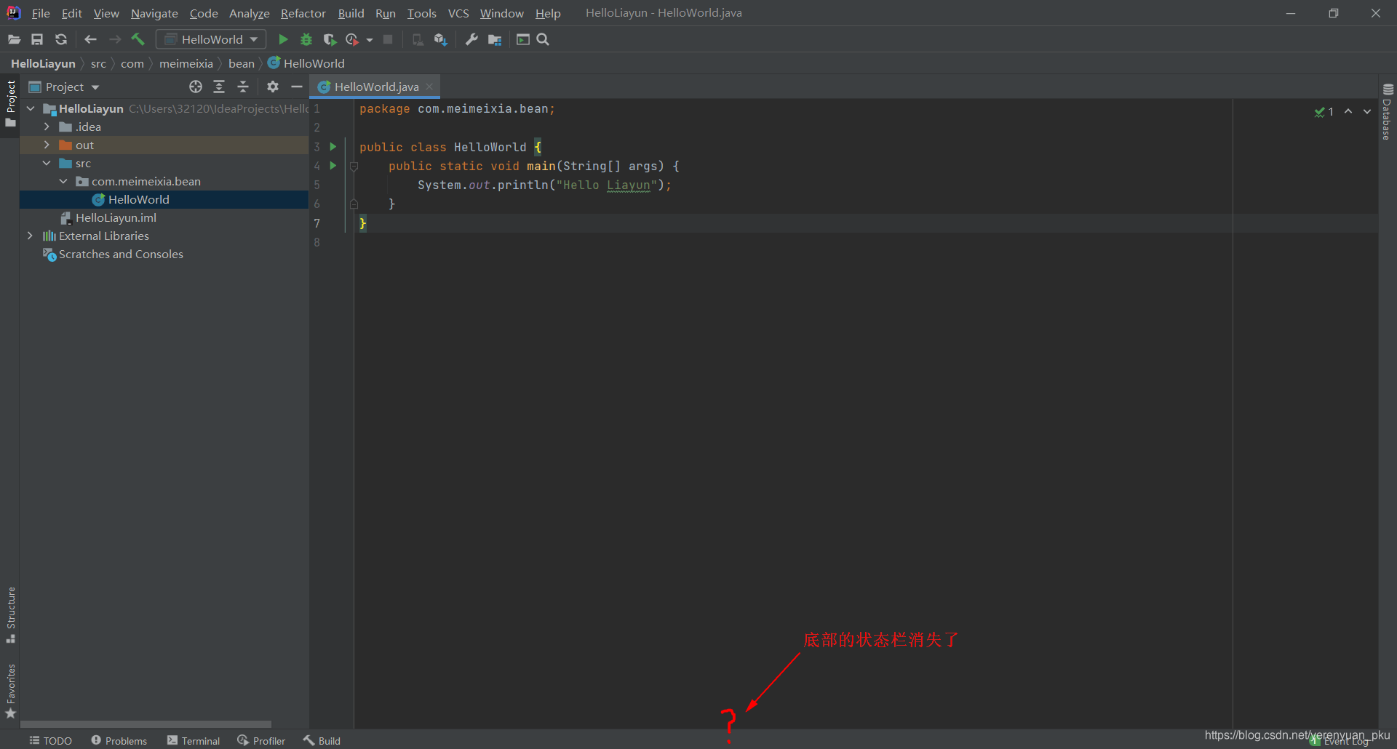Open the Help menu
This screenshot has height=749, width=1397.
[548, 13]
